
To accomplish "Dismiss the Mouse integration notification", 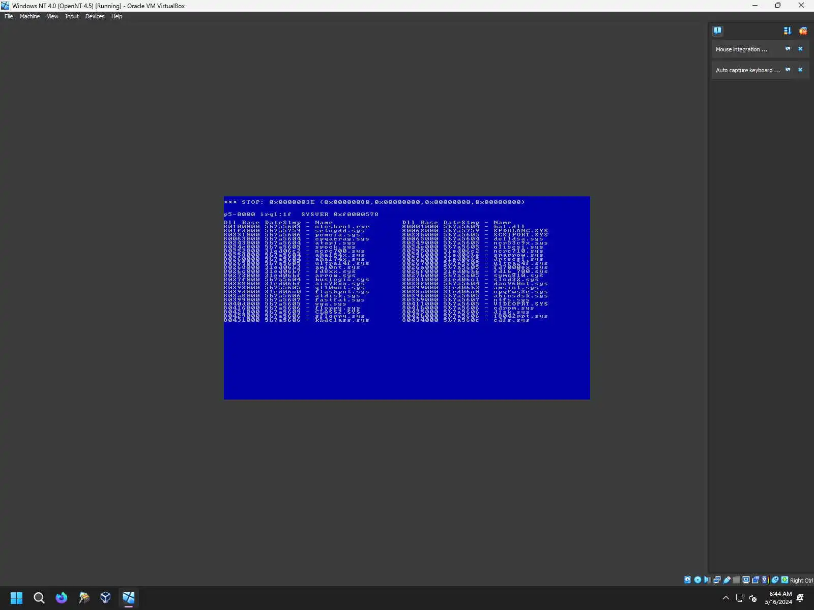I will pyautogui.click(x=800, y=49).
